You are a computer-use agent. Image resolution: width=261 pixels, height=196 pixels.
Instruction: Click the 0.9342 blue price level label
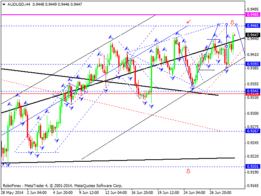point(253,91)
